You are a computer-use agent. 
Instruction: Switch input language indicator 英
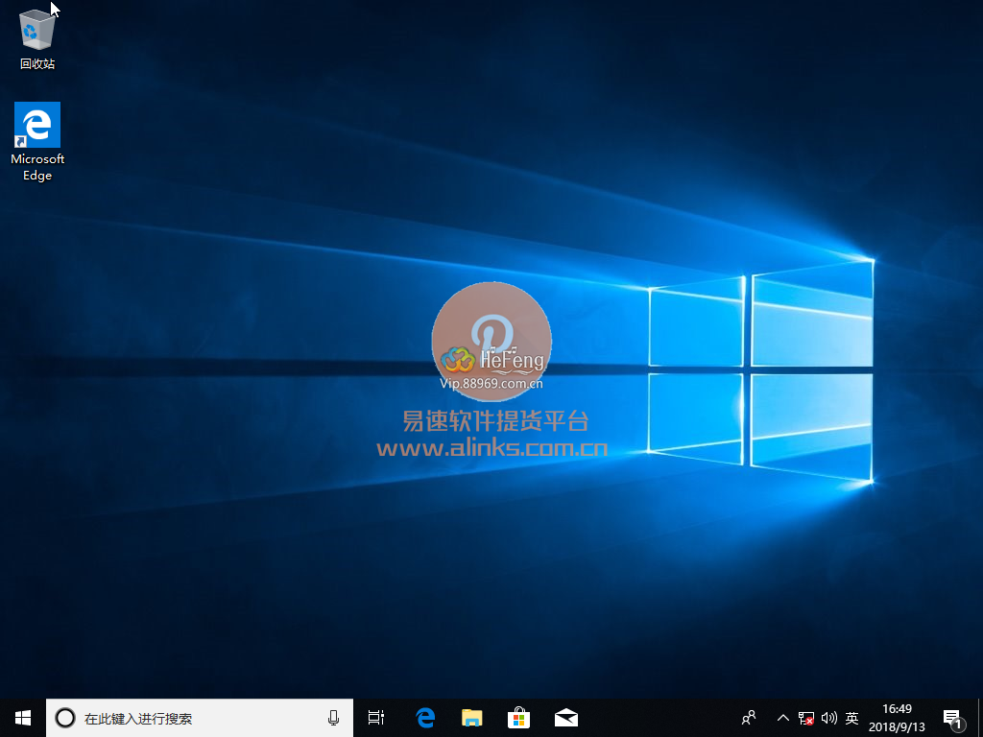[851, 718]
